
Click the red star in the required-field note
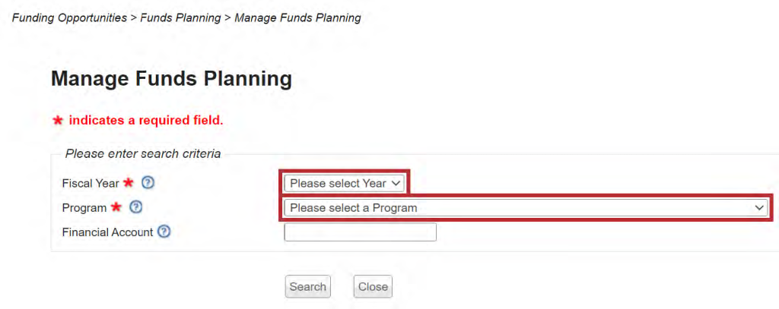(57, 121)
